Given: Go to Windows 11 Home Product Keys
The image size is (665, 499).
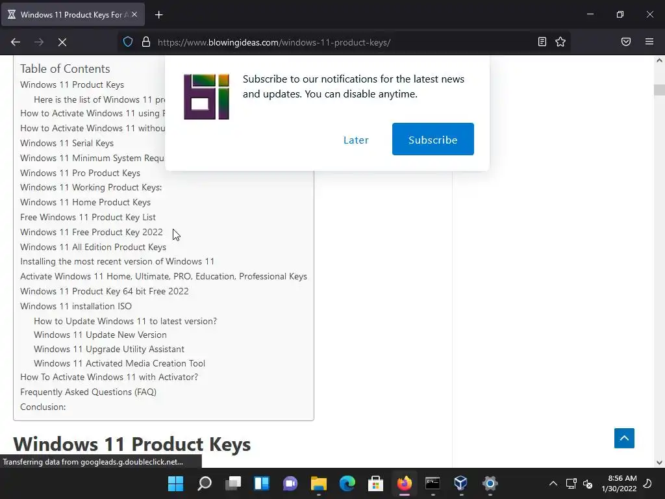Looking at the screenshot, I should click(85, 203).
